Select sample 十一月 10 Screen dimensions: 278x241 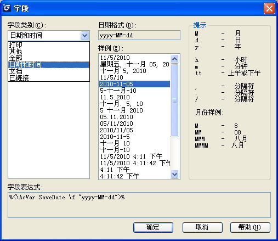click(135, 143)
